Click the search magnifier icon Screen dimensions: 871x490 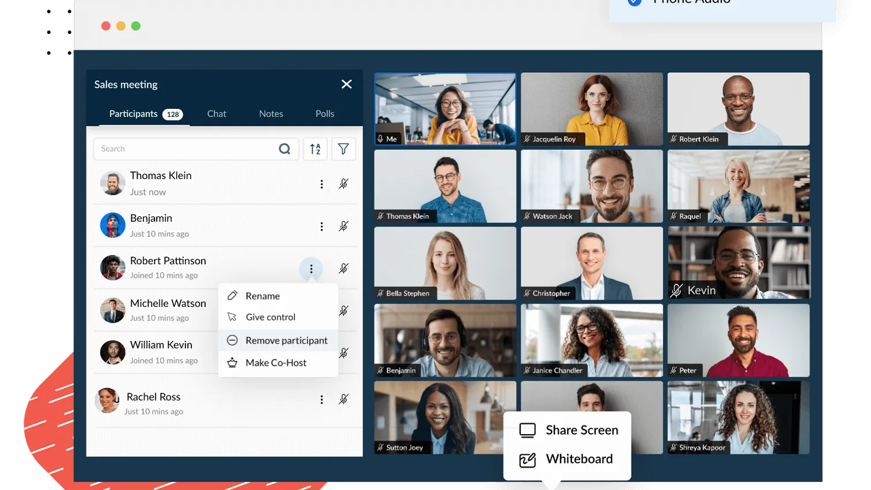pyautogui.click(x=285, y=149)
